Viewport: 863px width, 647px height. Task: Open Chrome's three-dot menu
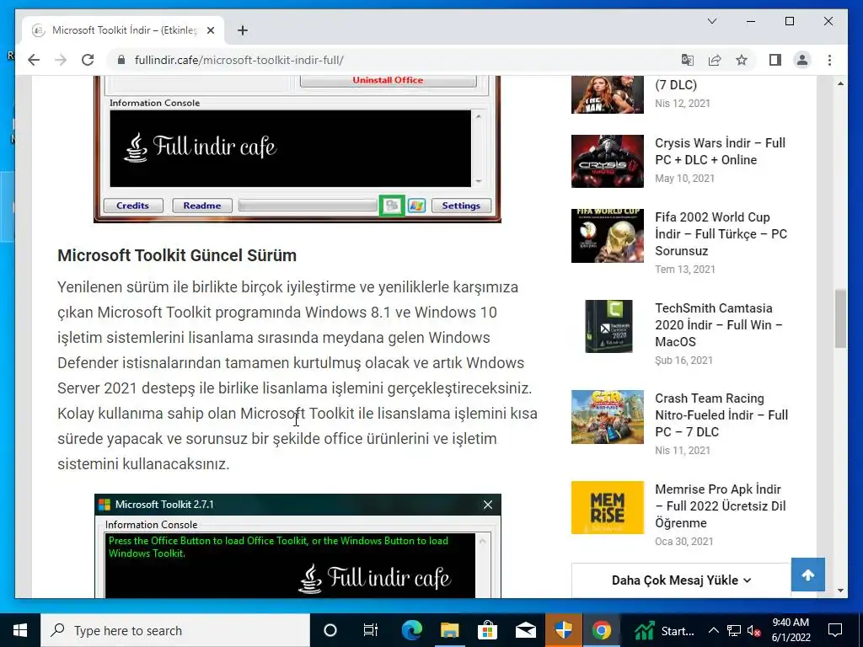[829, 60]
